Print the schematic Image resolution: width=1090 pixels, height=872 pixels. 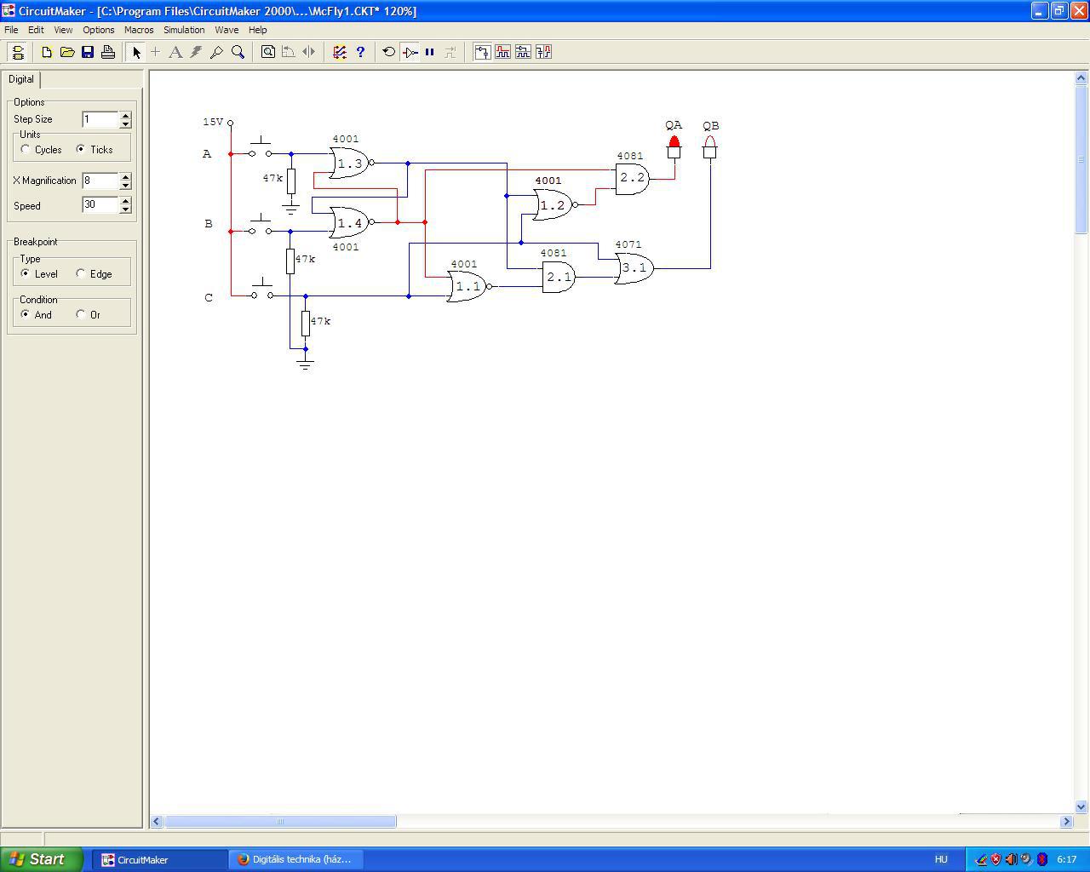(108, 52)
